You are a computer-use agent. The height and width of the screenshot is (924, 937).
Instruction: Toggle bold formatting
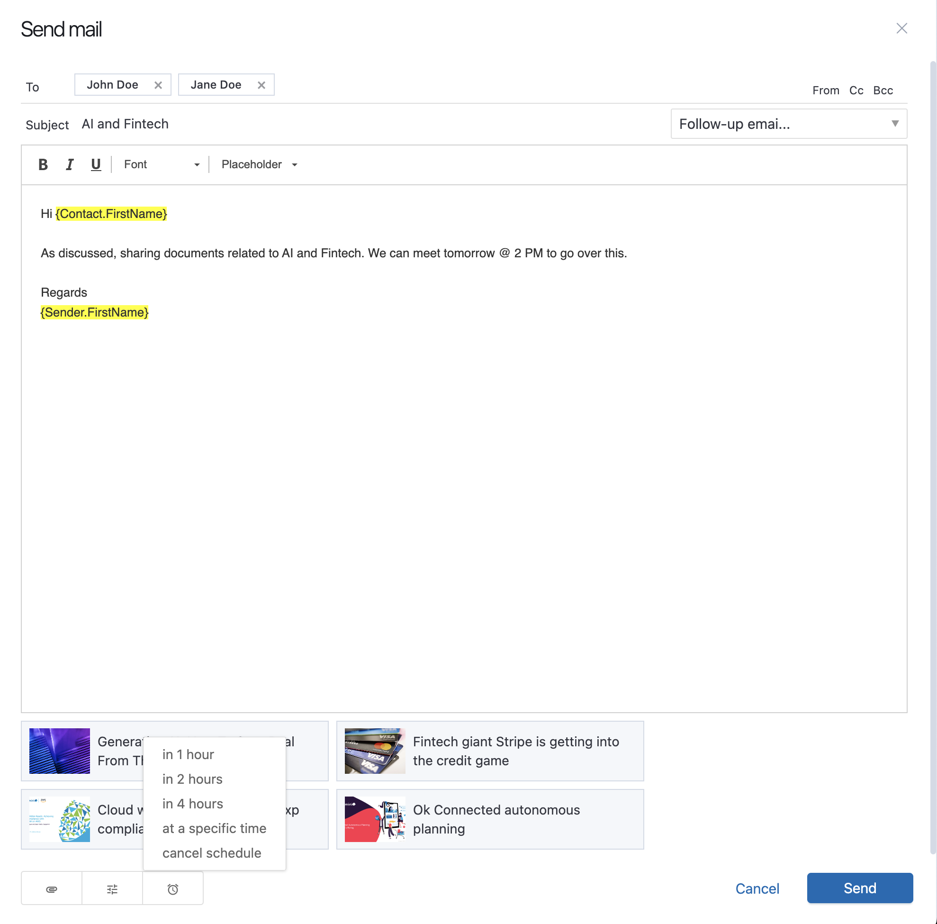(x=43, y=164)
